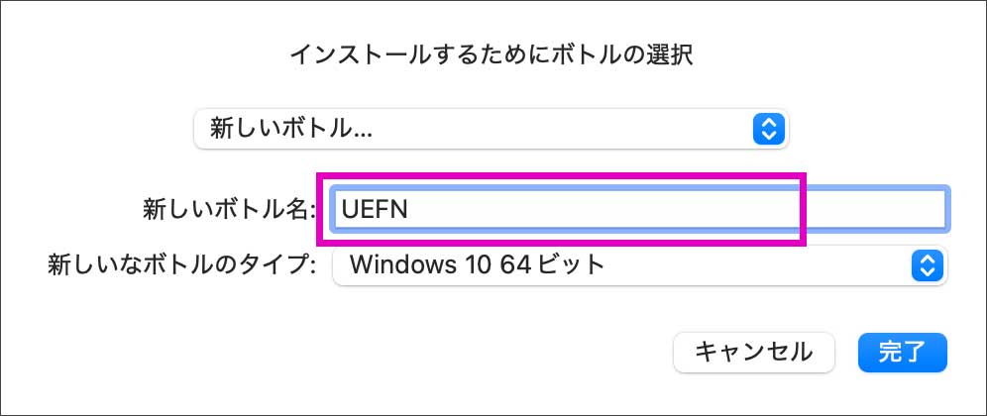Click blank space in the bottle type dropdown

(773, 264)
